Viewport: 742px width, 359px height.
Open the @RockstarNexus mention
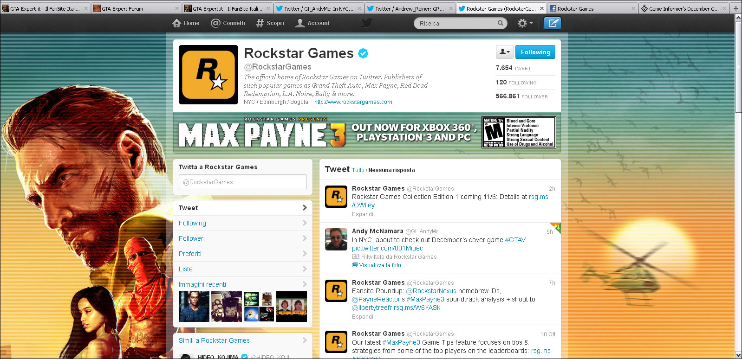(431, 291)
